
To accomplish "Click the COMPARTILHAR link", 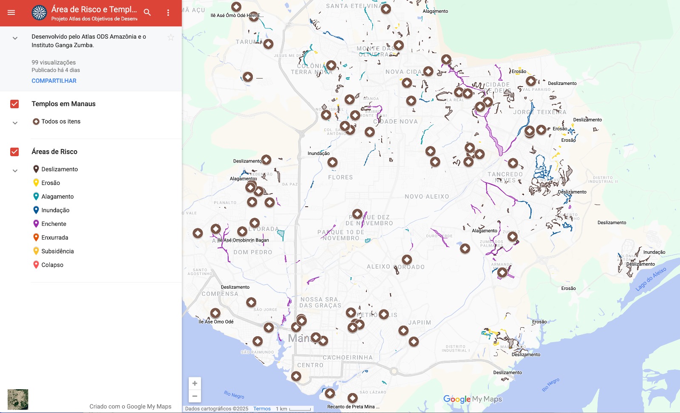I will point(54,81).
